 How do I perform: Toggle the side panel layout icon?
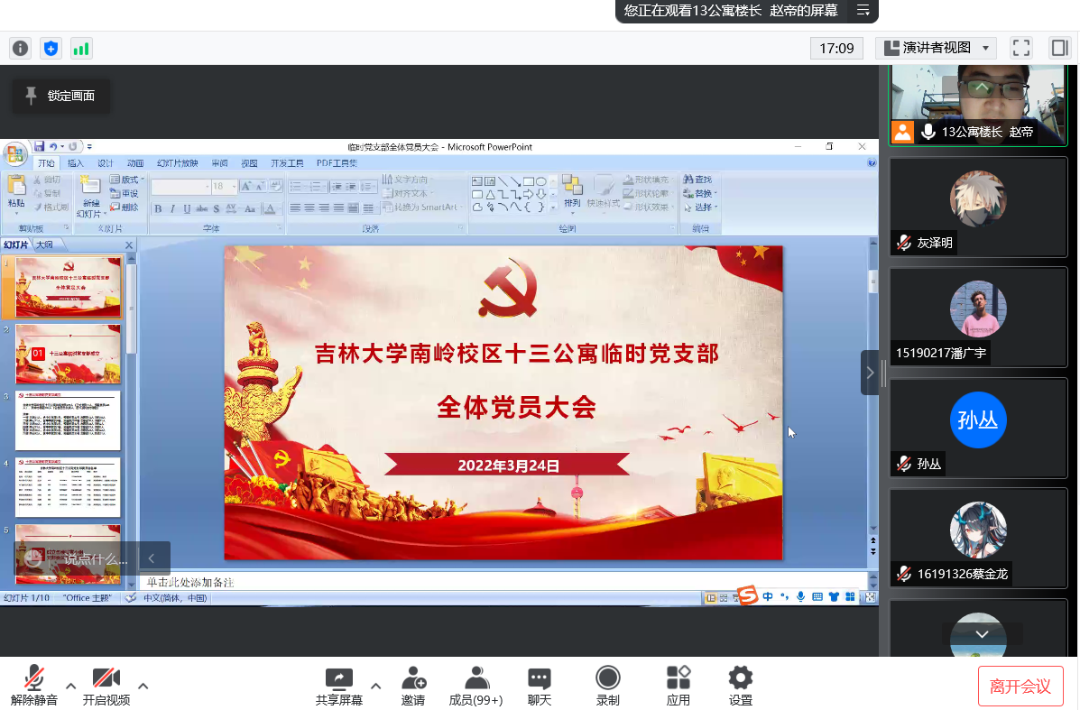coord(1058,48)
